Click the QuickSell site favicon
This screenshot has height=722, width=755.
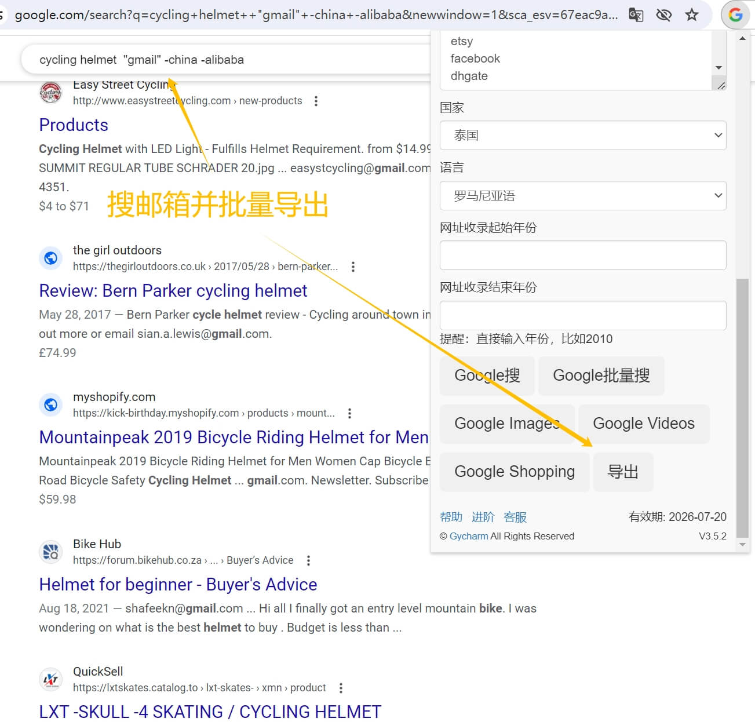[x=50, y=679]
